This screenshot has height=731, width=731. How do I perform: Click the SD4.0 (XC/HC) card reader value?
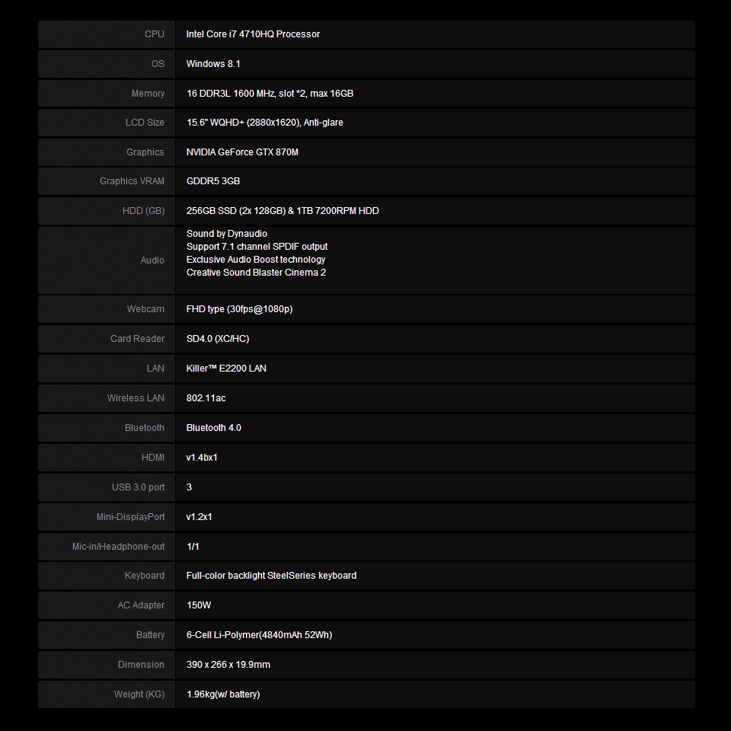218,339
